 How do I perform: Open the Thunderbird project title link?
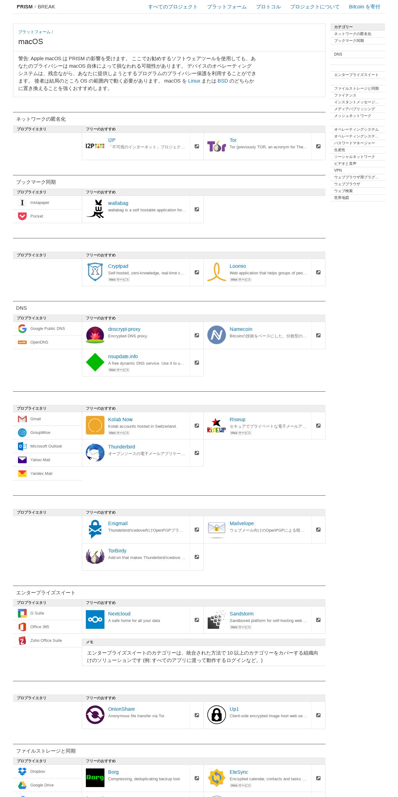point(122,447)
